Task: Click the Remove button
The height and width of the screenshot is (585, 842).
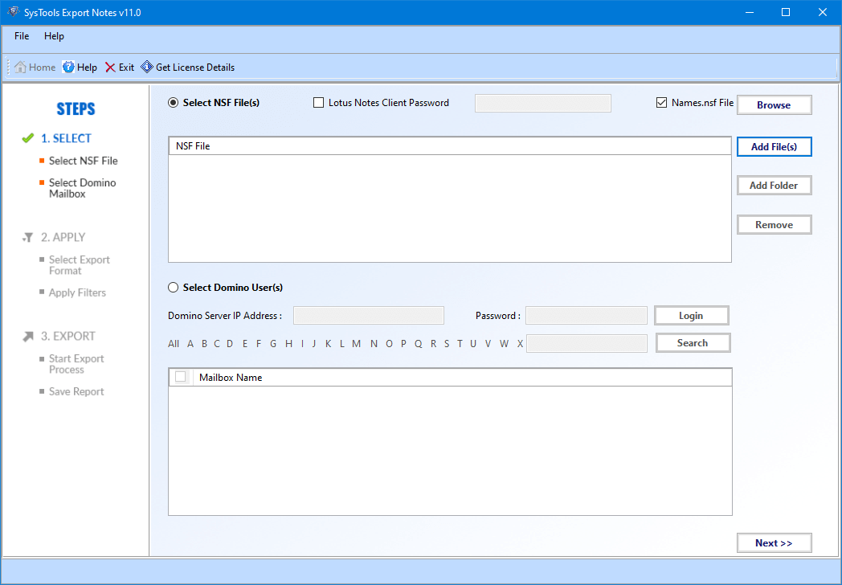Action: (774, 225)
